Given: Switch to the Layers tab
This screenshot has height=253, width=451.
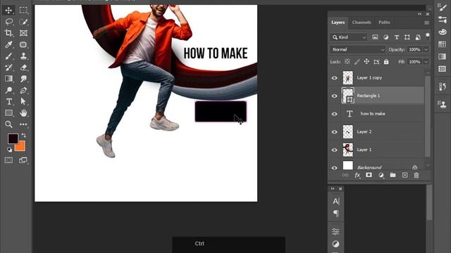Looking at the screenshot, I should coord(338,22).
